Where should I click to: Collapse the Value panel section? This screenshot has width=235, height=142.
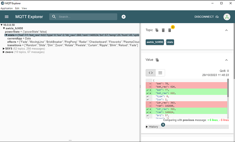pos(226,60)
